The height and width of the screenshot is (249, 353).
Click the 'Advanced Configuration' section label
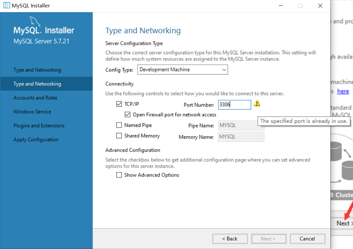tap(133, 150)
